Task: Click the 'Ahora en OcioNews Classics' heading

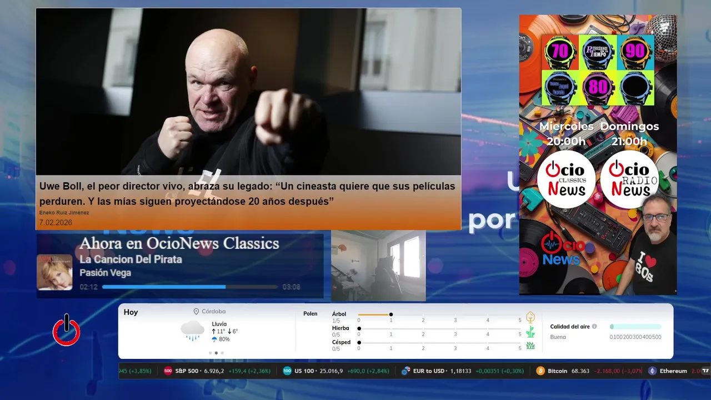Action: pyautogui.click(x=179, y=243)
